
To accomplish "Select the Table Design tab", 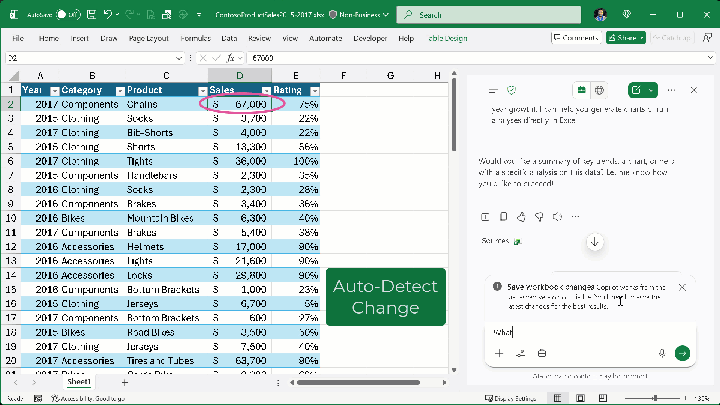I will tap(446, 38).
